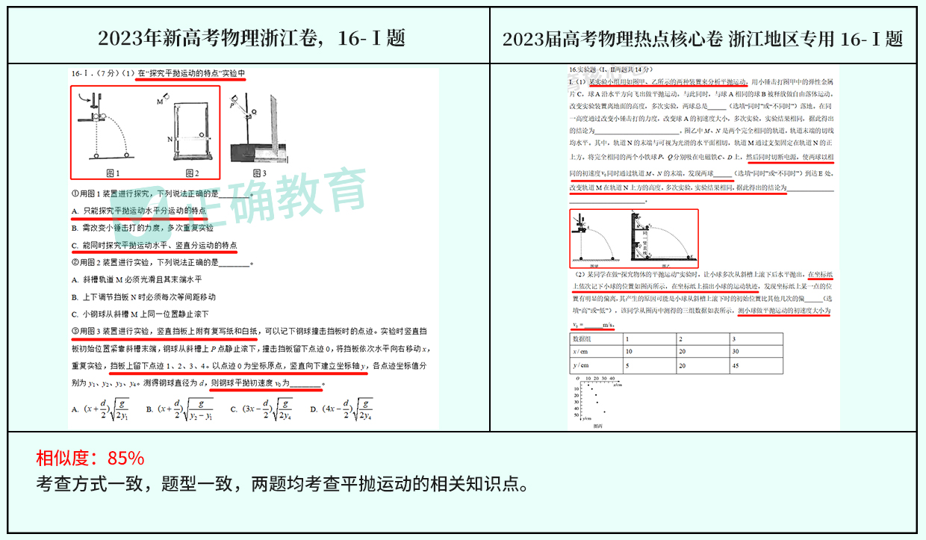926x540 pixels.
Task: Select the 图丙 trajectory plot under the table
Action: [x=597, y=400]
